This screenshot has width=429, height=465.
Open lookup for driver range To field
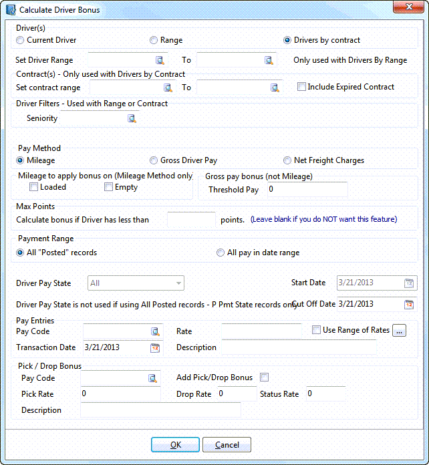click(x=269, y=60)
